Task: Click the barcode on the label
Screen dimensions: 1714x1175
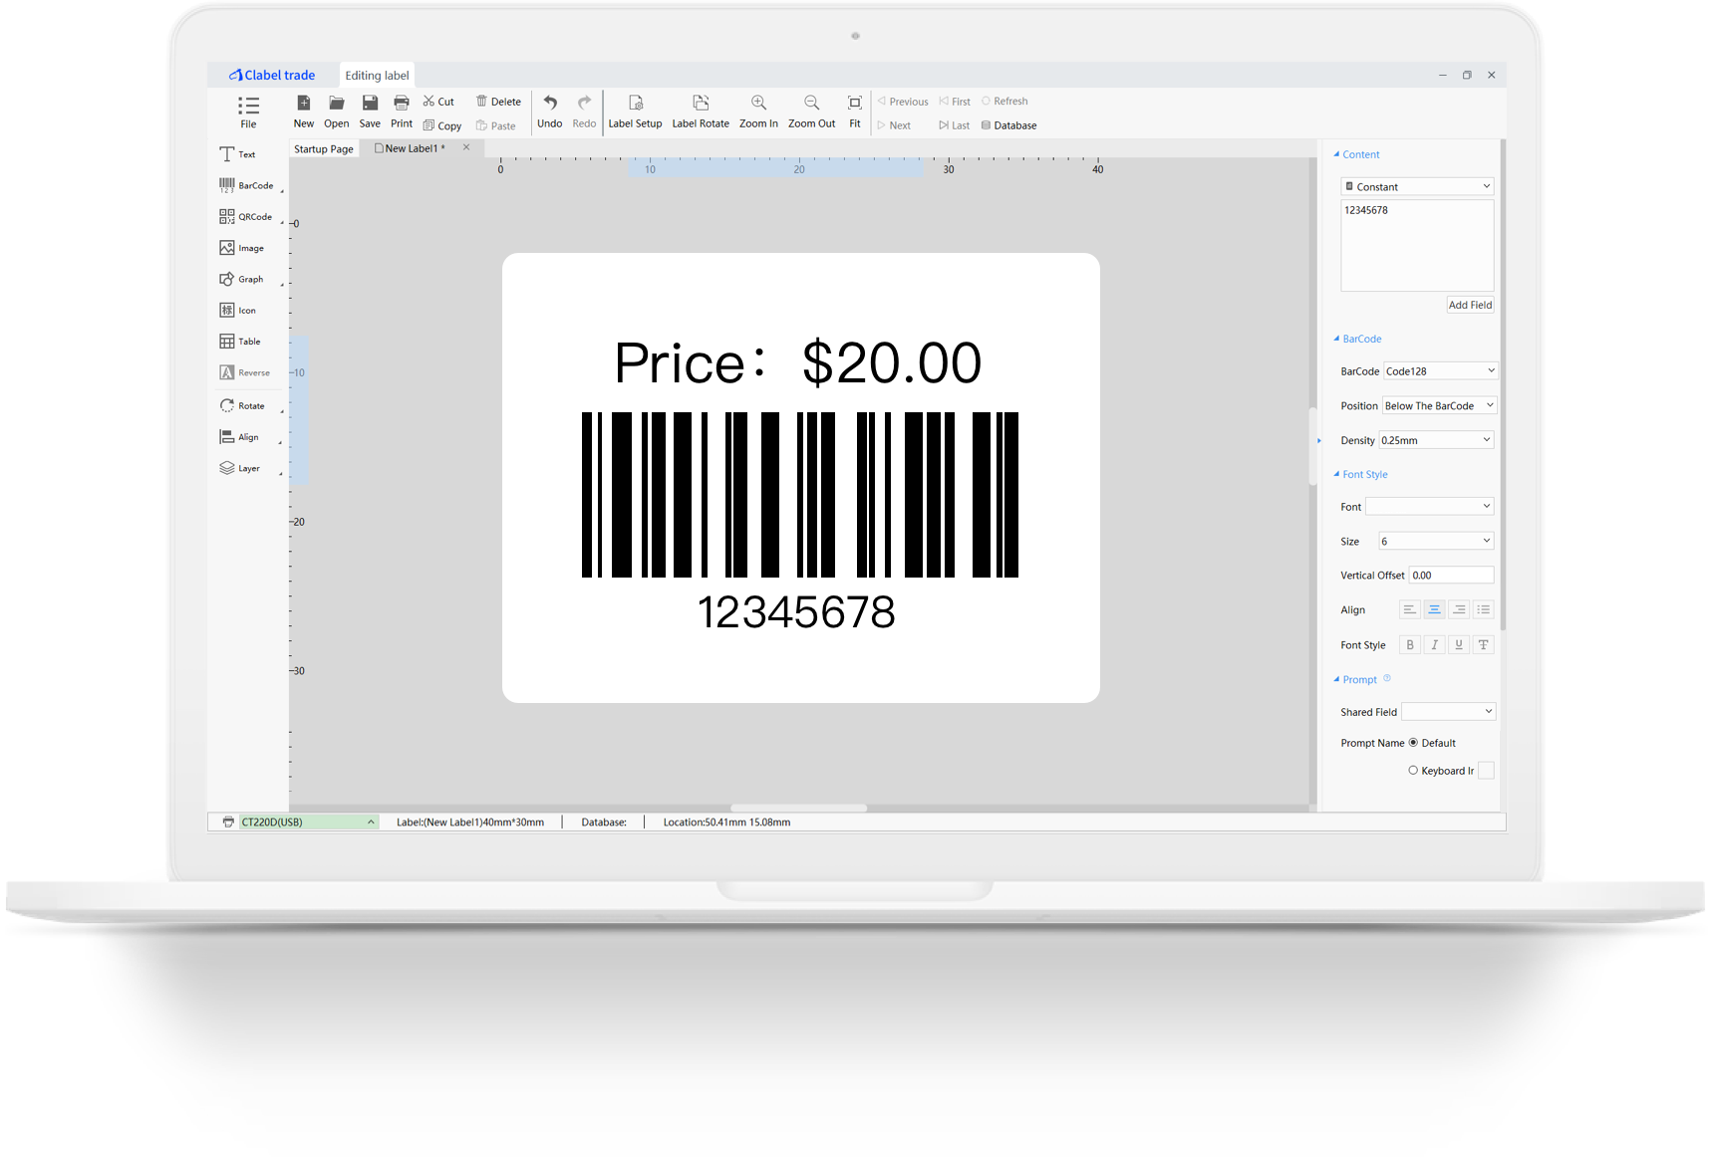Action: pos(800,495)
